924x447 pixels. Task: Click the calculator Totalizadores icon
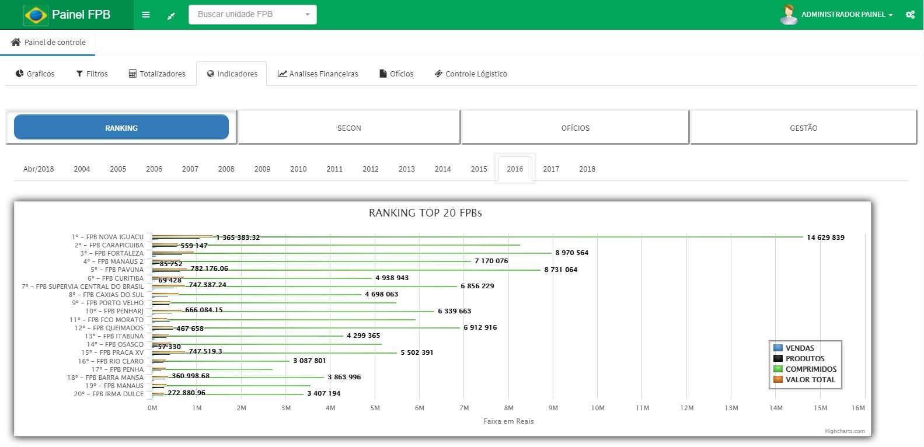(133, 74)
